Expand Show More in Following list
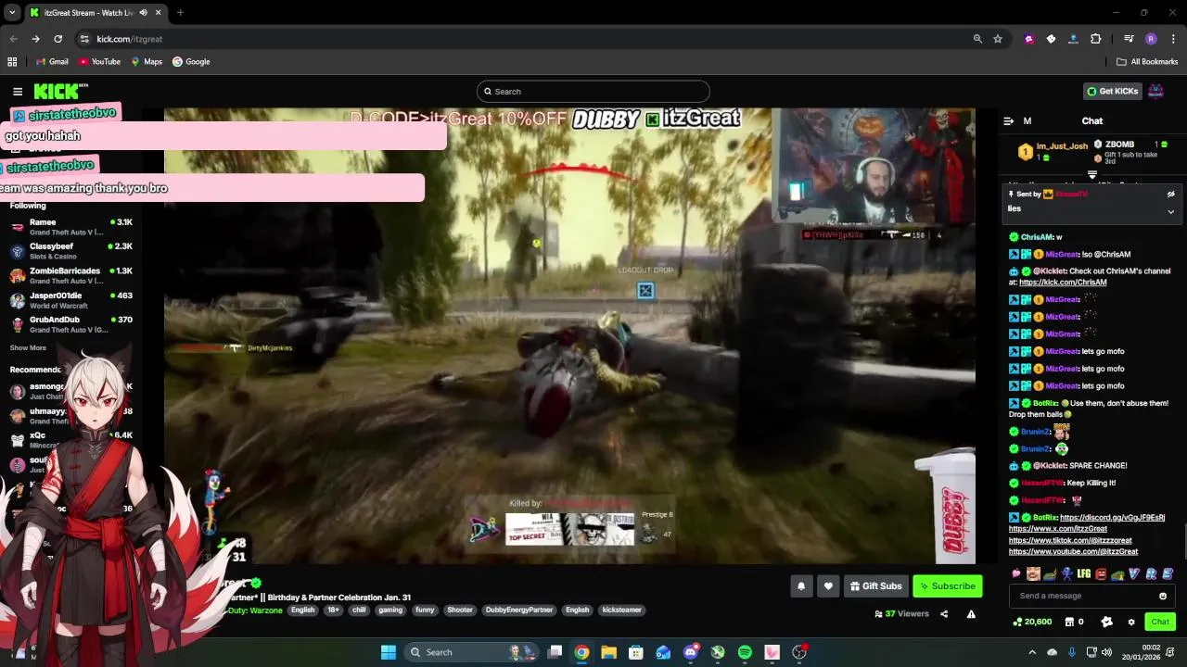Screen dimensions: 1187x667 [x=28, y=348]
